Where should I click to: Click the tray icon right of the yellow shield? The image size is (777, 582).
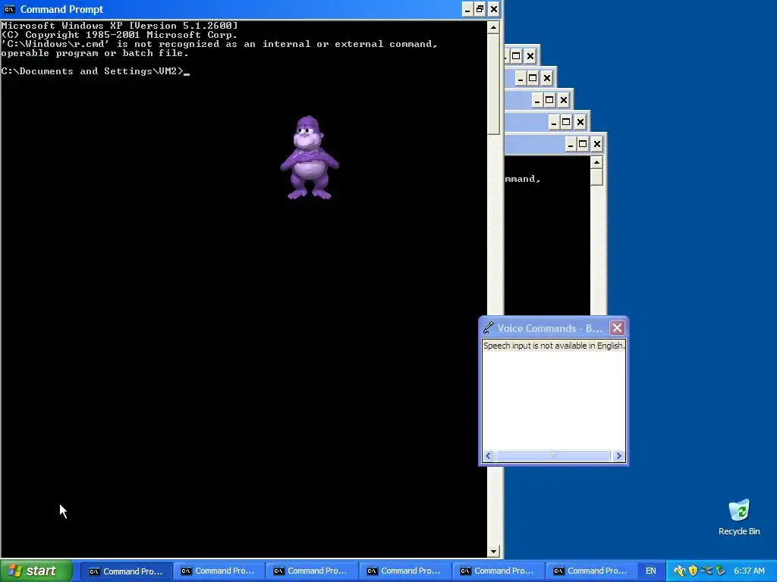pos(706,571)
